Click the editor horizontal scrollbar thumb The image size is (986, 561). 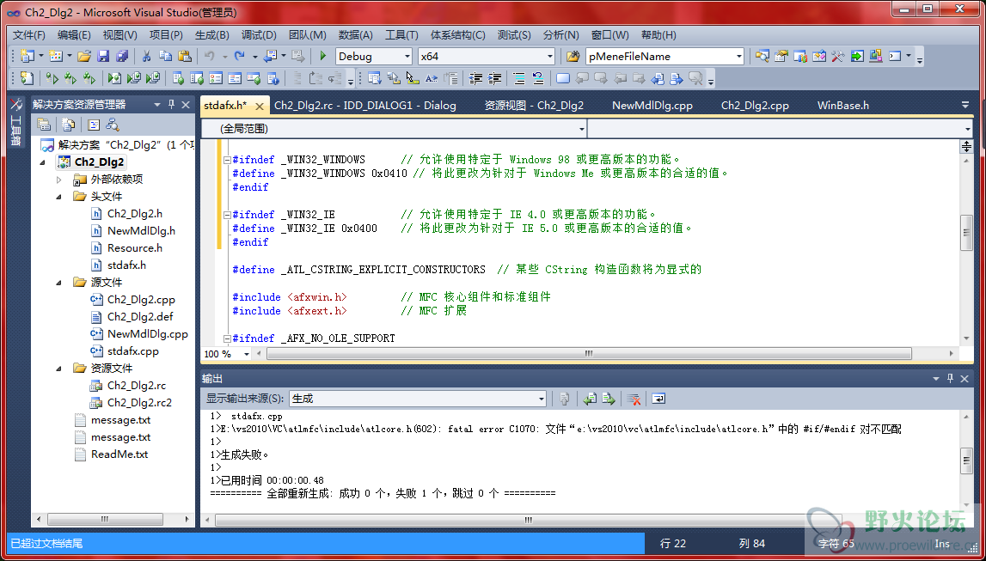(x=589, y=354)
